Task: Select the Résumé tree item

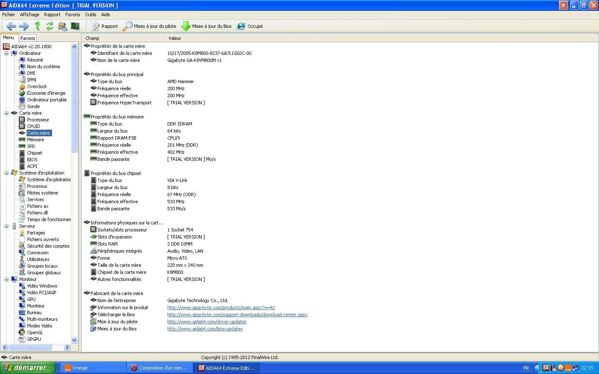Action: tap(35, 60)
